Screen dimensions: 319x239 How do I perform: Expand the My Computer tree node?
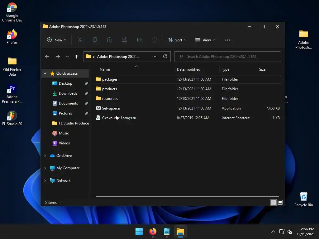tap(45, 168)
